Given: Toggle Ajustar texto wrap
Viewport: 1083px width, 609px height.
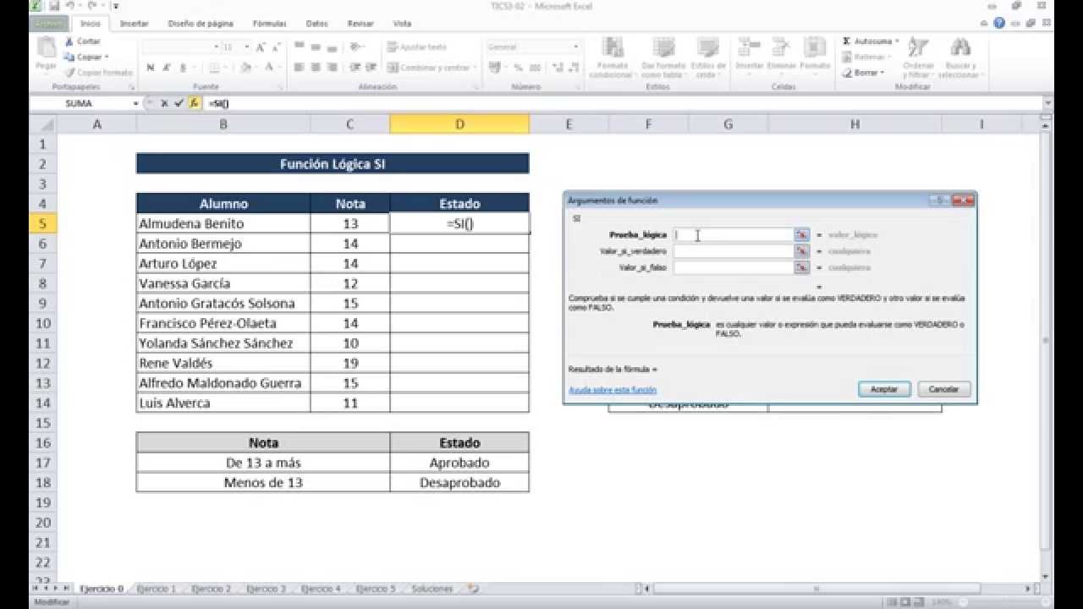Looking at the screenshot, I should [417, 47].
